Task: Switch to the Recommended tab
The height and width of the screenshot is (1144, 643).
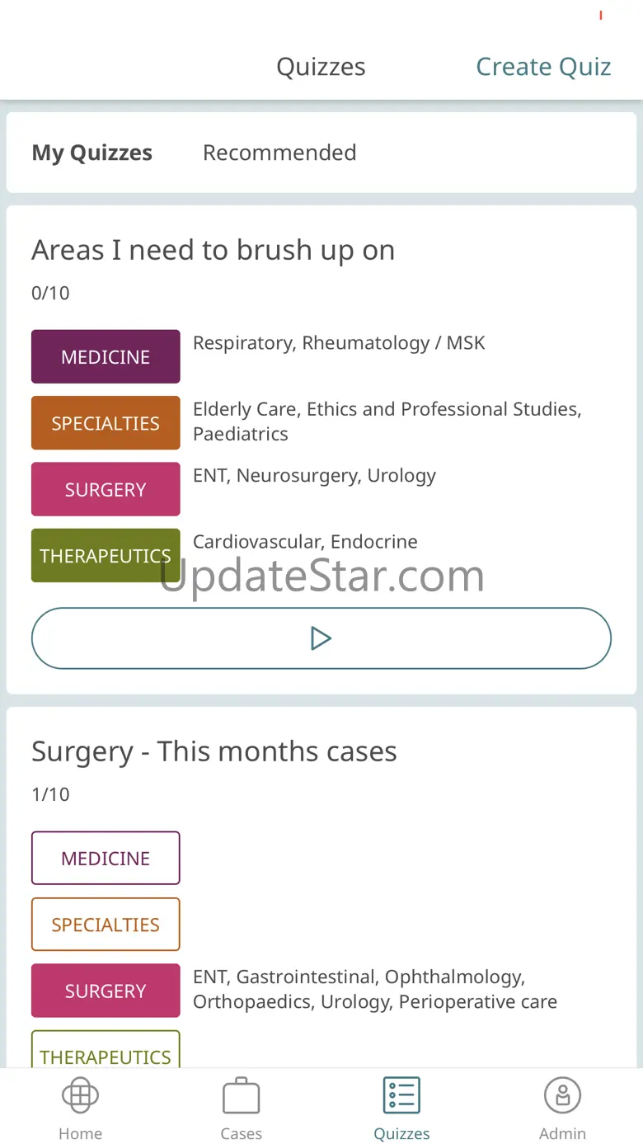Action: coord(279,153)
